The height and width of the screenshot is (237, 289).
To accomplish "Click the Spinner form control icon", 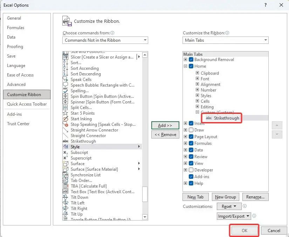I will pyautogui.click(x=66, y=102).
